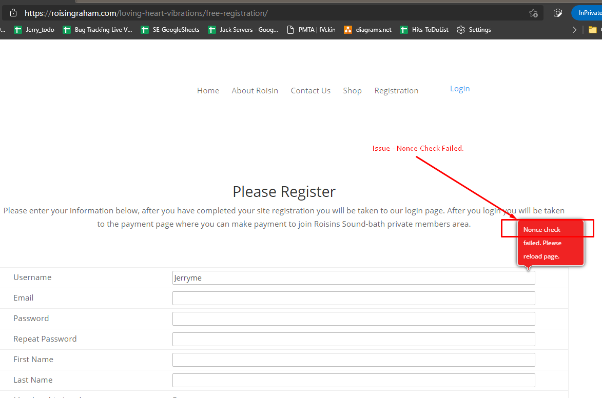Open the Contact Us page

tap(310, 91)
